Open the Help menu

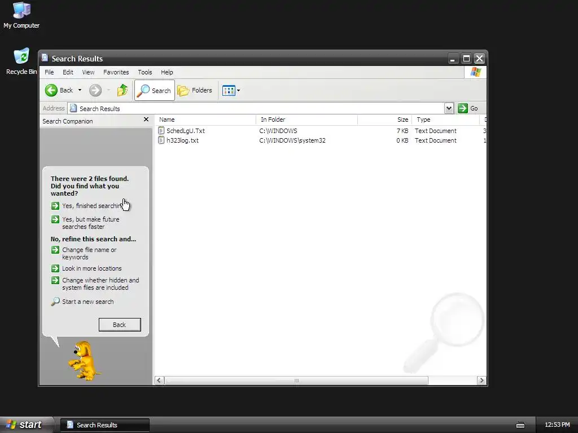pyautogui.click(x=167, y=72)
